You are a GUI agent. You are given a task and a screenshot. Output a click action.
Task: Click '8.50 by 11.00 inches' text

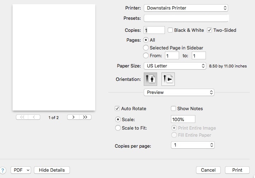pyautogui.click(x=228, y=66)
